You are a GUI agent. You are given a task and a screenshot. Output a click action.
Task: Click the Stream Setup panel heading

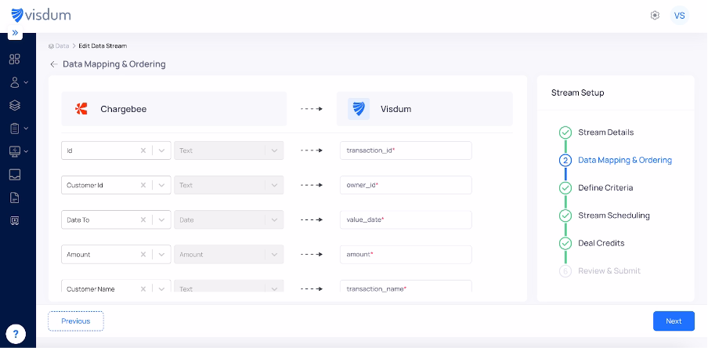point(577,92)
